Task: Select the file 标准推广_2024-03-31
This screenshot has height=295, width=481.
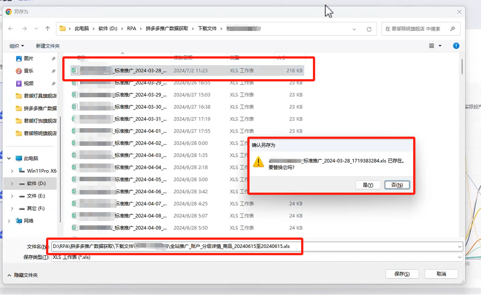Action: 187,119
